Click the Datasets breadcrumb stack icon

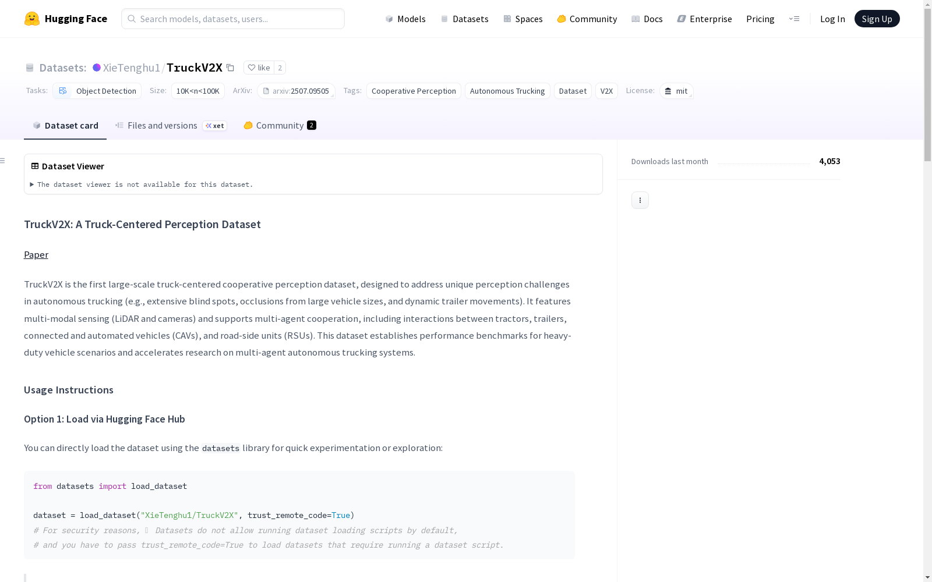point(30,68)
